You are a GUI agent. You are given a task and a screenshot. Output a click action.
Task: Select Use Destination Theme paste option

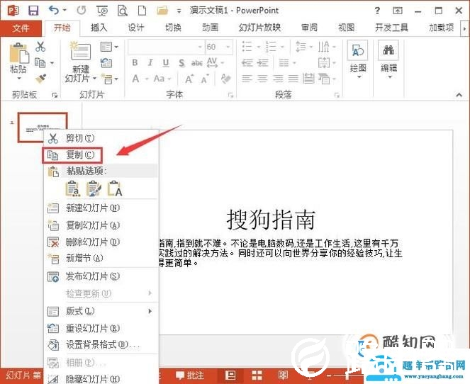tap(73, 188)
